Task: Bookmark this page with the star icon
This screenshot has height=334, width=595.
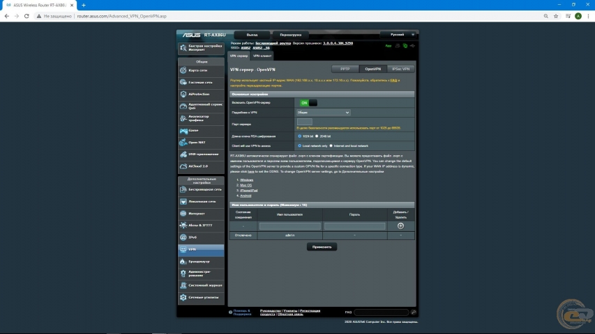Action: tap(556, 16)
